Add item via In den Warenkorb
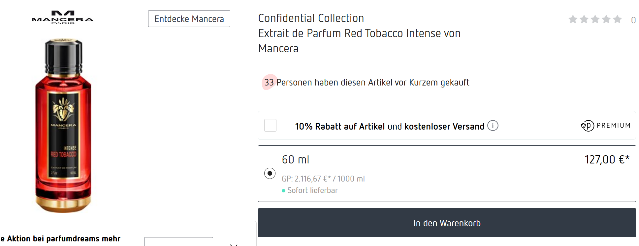Image resolution: width=639 pixels, height=246 pixels. [447, 223]
